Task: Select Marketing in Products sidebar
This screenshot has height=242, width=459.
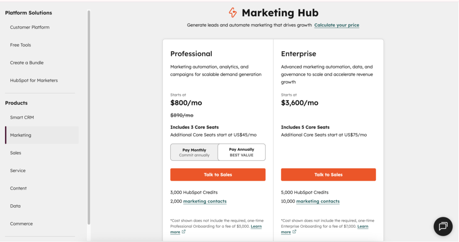Action: (x=42, y=135)
